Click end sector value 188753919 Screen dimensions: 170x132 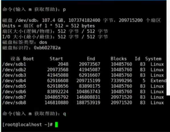[x=88, y=103]
